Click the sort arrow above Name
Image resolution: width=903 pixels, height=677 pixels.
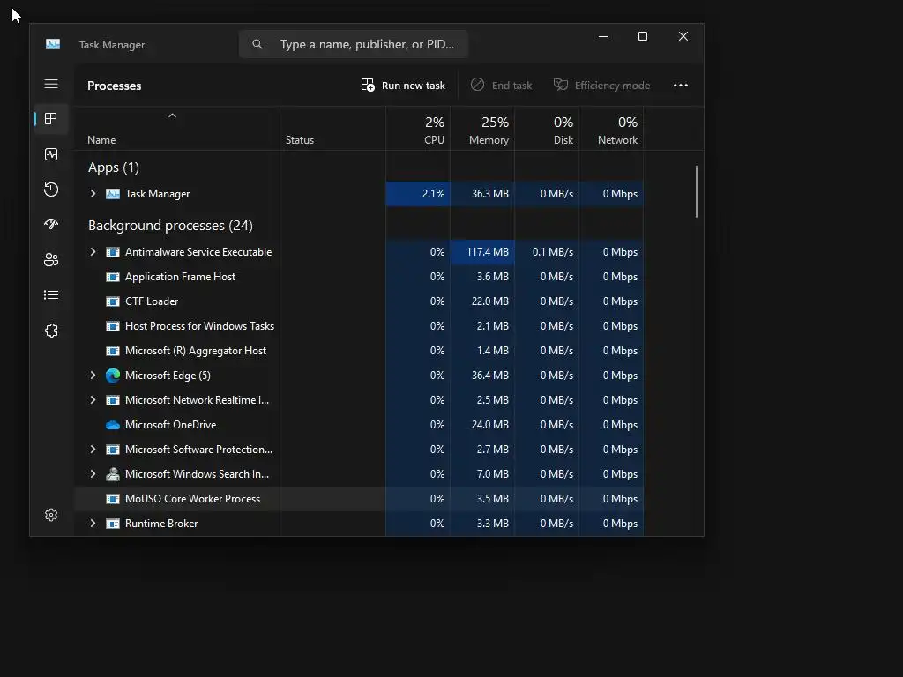click(172, 115)
